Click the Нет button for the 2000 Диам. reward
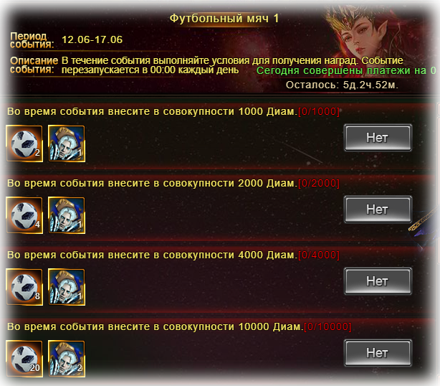 (x=378, y=210)
